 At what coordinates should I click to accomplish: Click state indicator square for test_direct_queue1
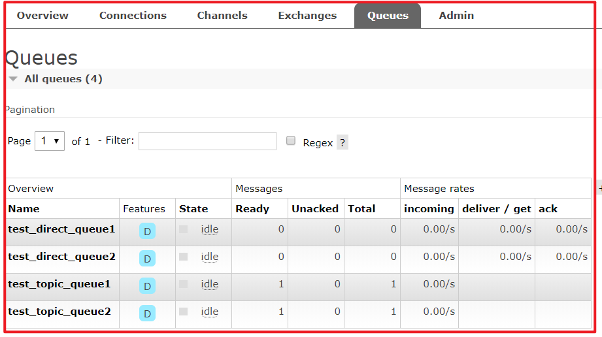click(x=184, y=229)
